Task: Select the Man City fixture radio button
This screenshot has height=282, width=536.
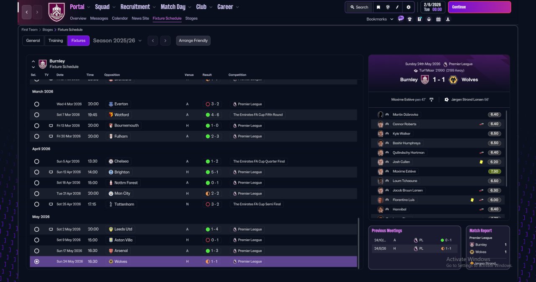Action: point(37,194)
